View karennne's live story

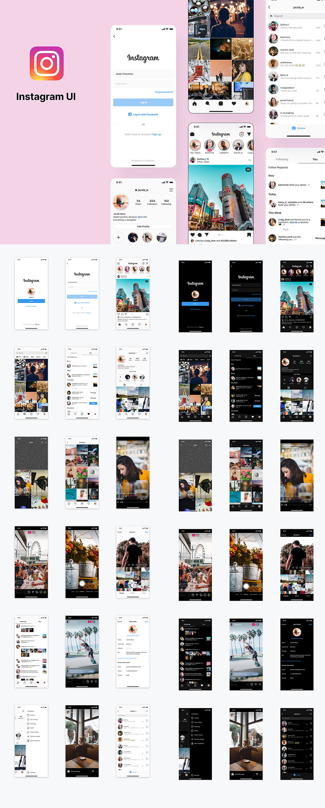(x=209, y=147)
